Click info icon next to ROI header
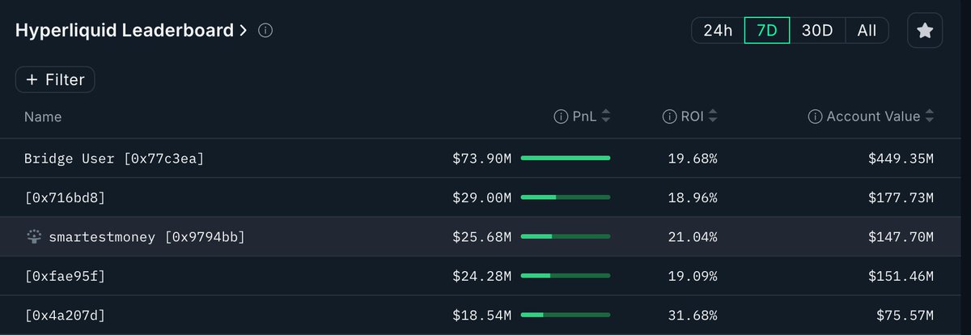The height and width of the screenshot is (335, 971). pyautogui.click(x=669, y=117)
